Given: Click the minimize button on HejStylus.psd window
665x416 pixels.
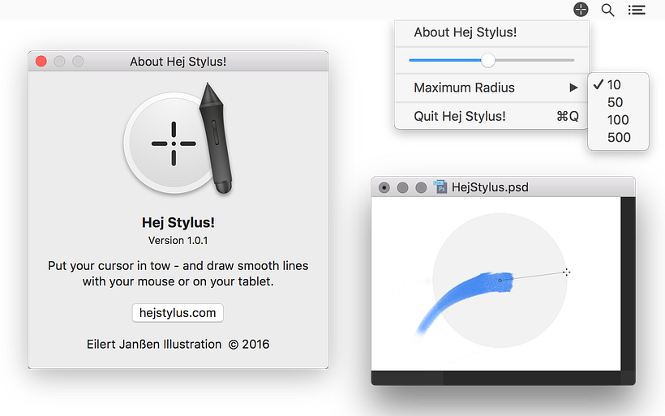Looking at the screenshot, I should pos(402,187).
